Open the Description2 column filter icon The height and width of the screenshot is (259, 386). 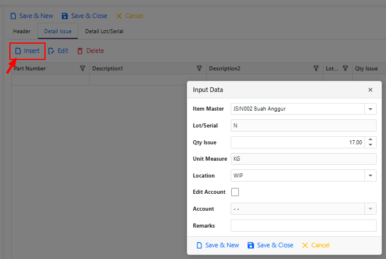point(316,69)
